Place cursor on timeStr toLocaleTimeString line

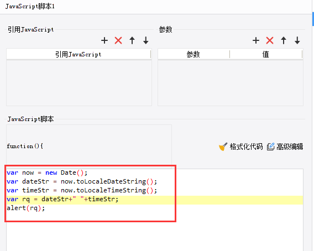click(82, 190)
